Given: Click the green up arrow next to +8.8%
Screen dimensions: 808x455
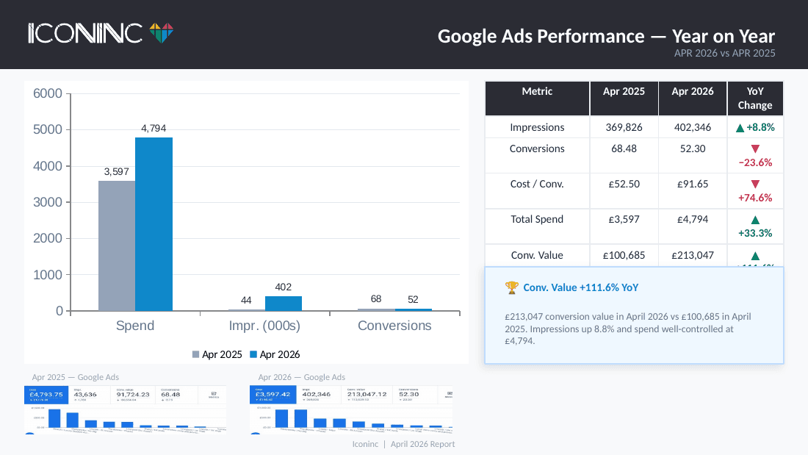Looking at the screenshot, I should pyautogui.click(x=740, y=128).
